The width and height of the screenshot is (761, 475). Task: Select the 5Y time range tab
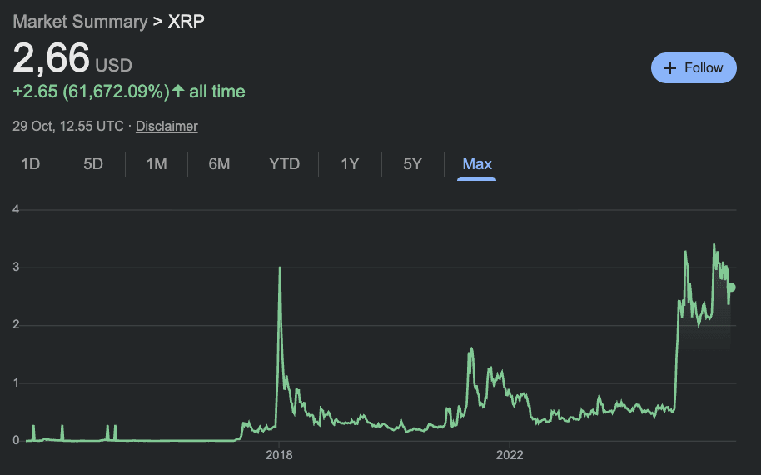coord(412,164)
